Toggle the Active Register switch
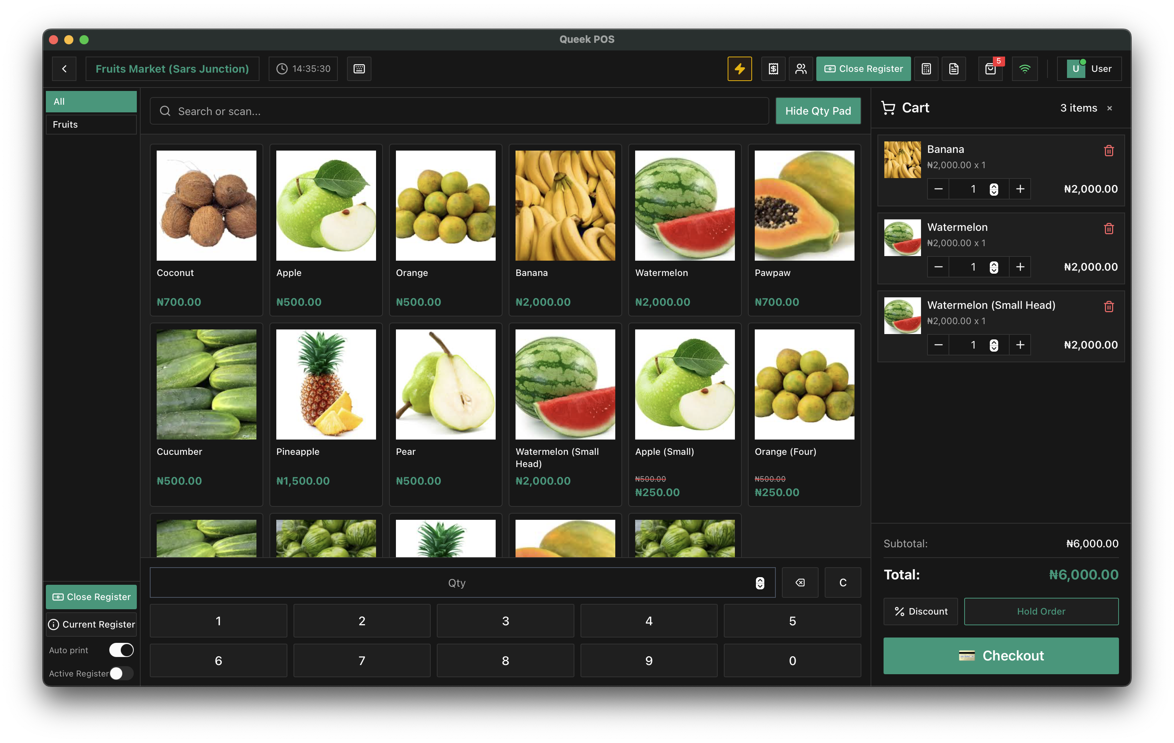This screenshot has width=1174, height=743. (121, 673)
